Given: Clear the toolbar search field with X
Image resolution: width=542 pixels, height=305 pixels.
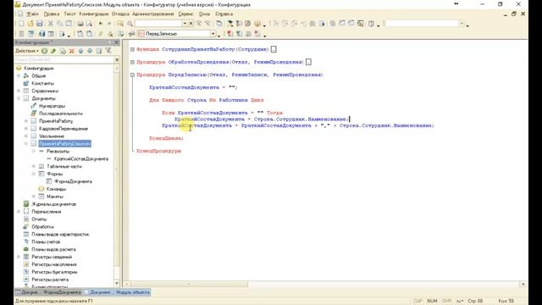Looking at the screenshot, I should [x=191, y=24].
